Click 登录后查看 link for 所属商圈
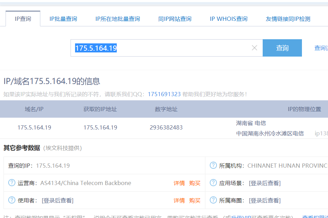 click(265, 200)
